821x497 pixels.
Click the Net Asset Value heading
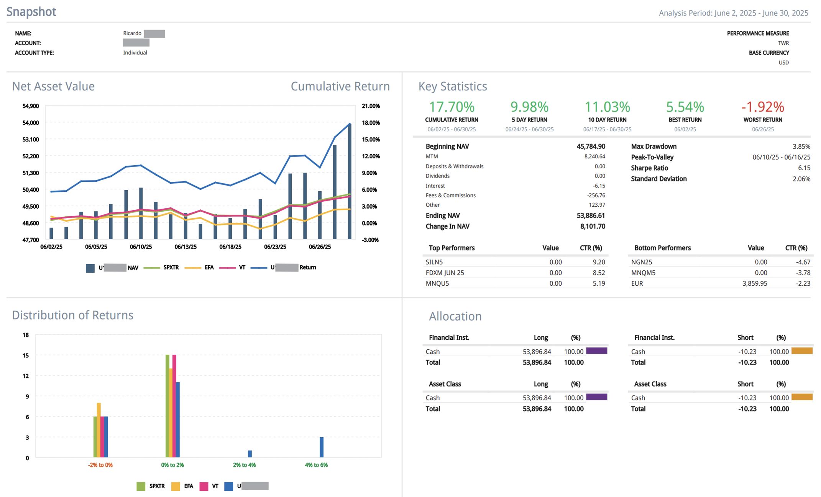pyautogui.click(x=53, y=86)
